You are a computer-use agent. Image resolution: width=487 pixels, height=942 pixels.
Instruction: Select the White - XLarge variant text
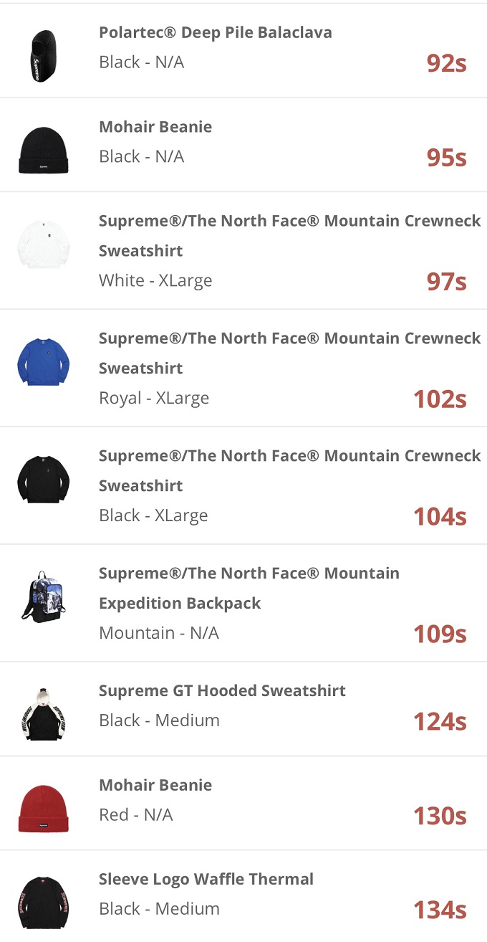[x=155, y=280]
